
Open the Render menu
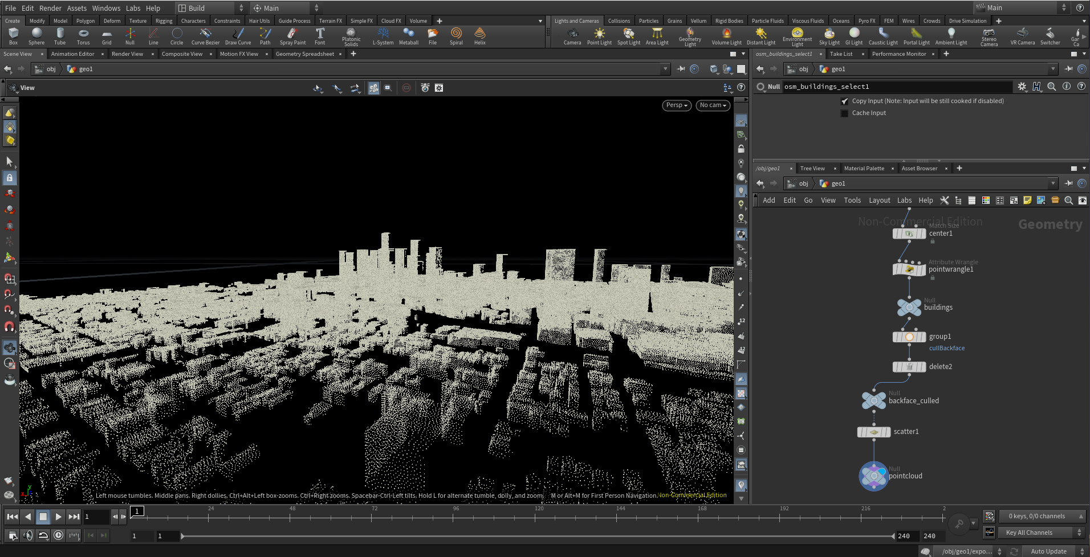[50, 8]
